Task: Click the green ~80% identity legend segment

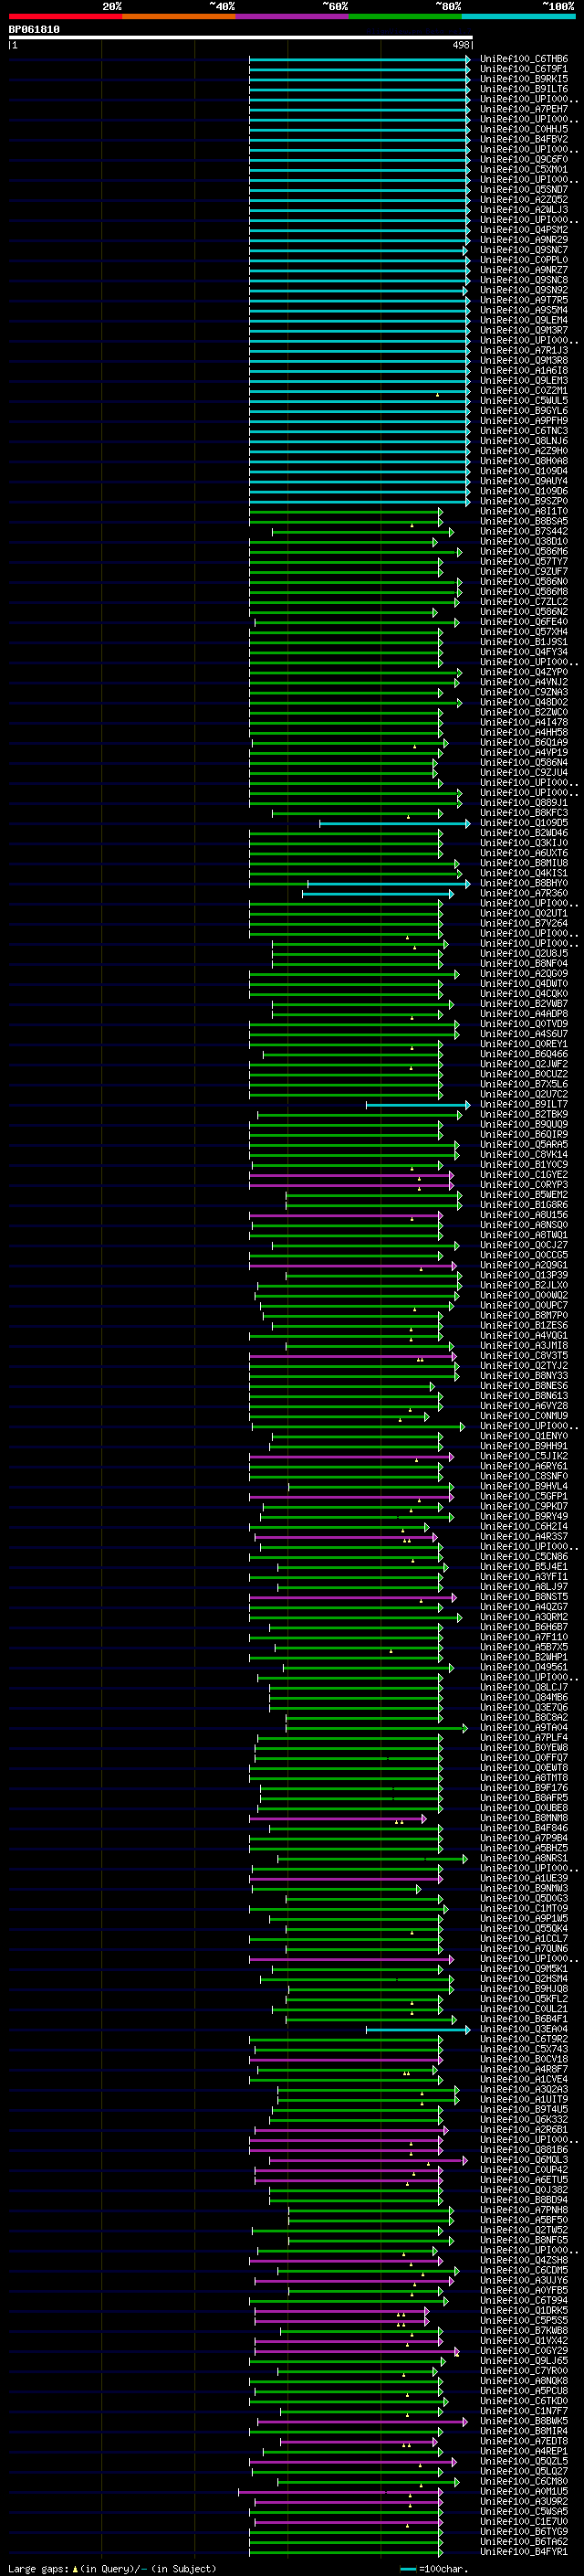Action: pyautogui.click(x=404, y=17)
